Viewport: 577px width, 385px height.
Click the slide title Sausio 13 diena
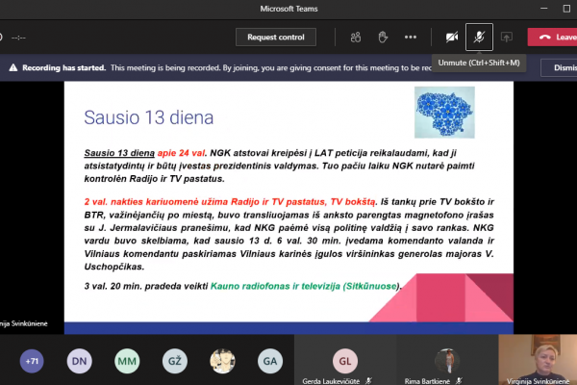point(149,117)
